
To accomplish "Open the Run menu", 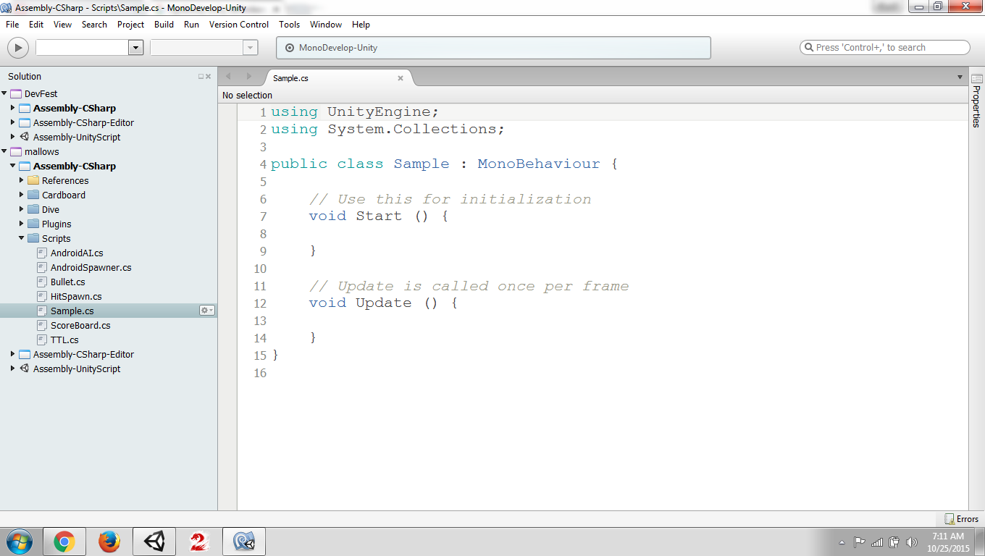I will pos(191,25).
